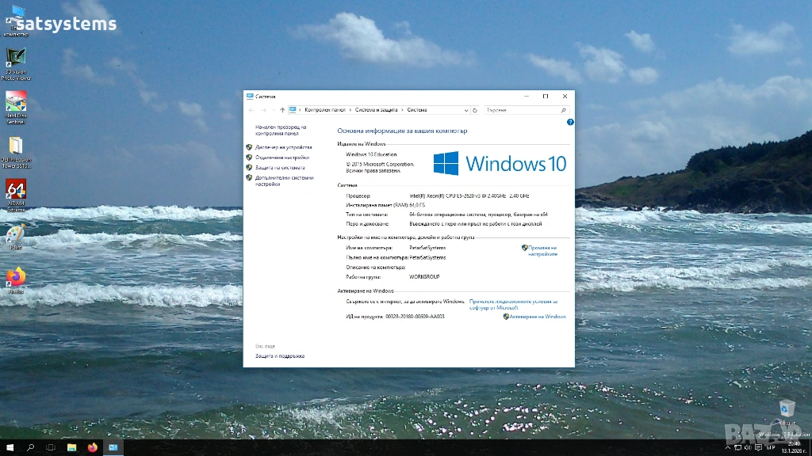This screenshot has width=812, height=456.
Task: Click 'Активиране на Windows' link
Action: point(538,316)
